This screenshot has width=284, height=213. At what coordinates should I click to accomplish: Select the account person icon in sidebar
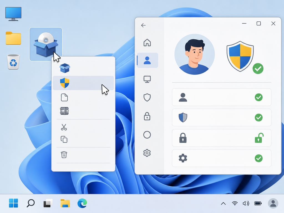(x=147, y=60)
